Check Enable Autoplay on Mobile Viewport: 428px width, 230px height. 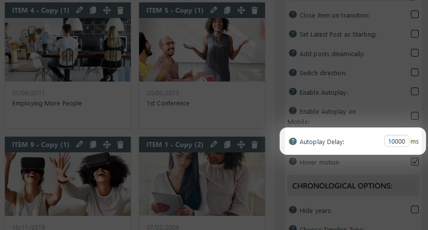pyautogui.click(x=415, y=116)
